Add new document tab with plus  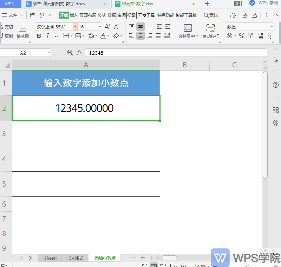tap(207, 4)
